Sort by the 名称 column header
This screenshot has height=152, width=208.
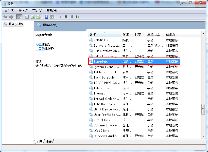tap(105, 34)
